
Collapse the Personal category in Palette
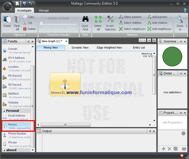[x=4, y=111]
